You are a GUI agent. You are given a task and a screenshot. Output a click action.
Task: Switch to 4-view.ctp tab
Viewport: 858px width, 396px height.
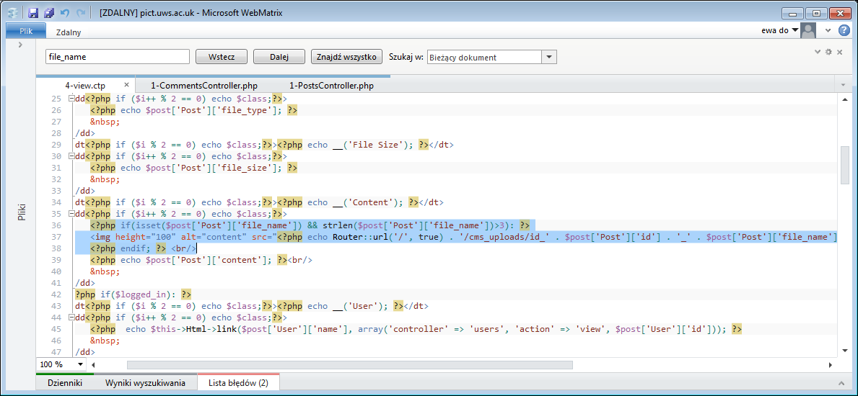[85, 86]
